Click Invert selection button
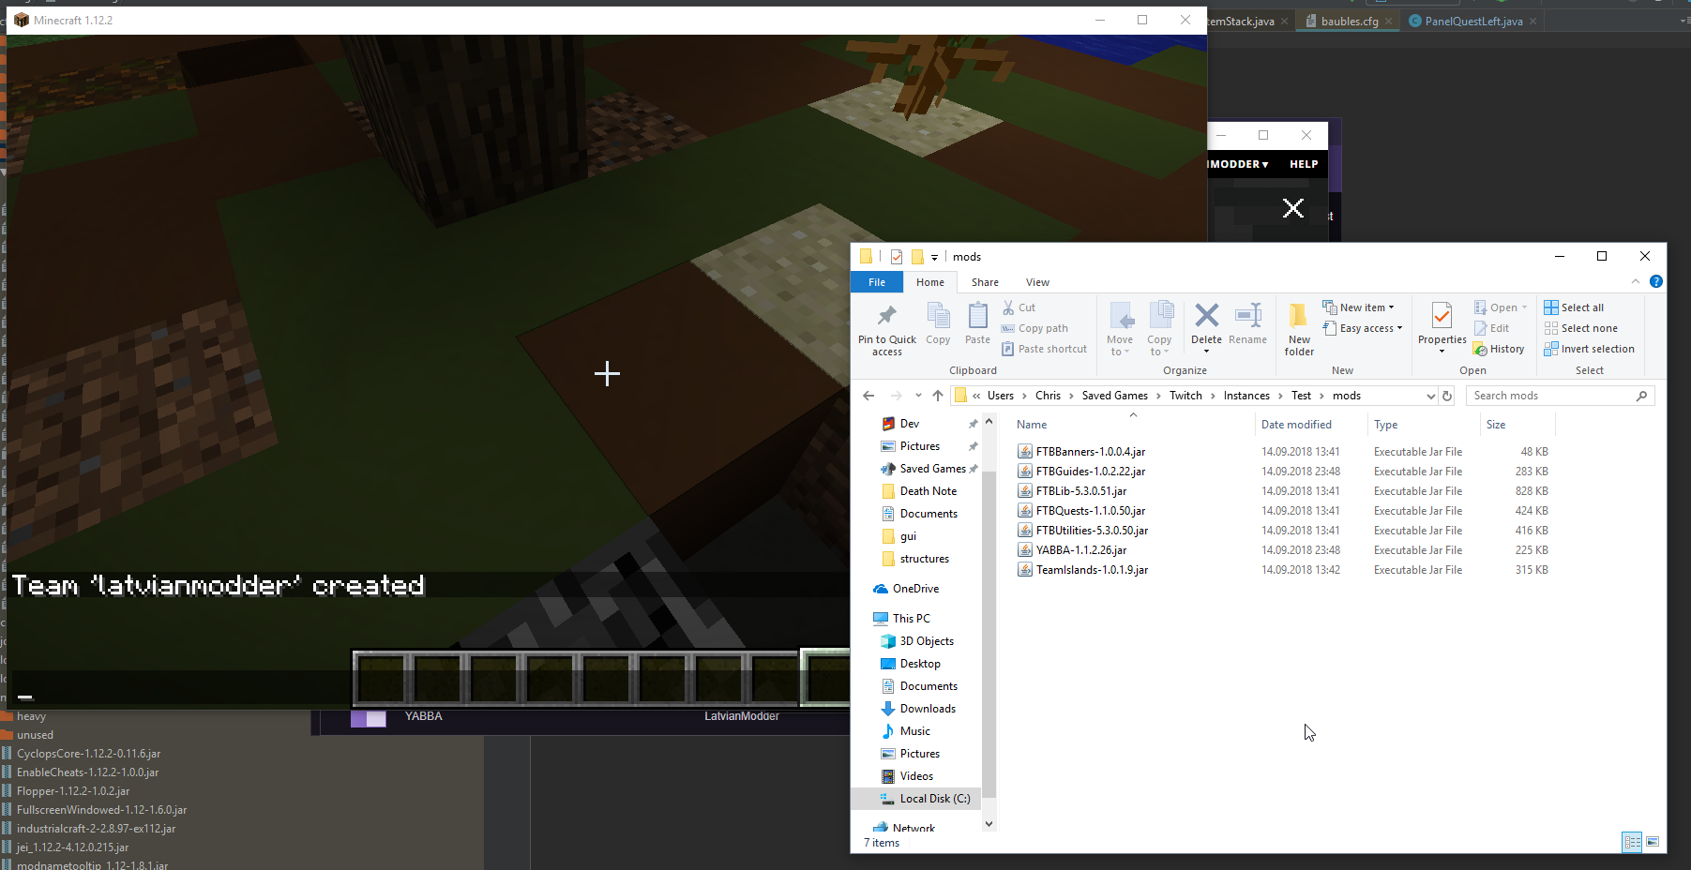This screenshot has height=870, width=1691. (1590, 349)
